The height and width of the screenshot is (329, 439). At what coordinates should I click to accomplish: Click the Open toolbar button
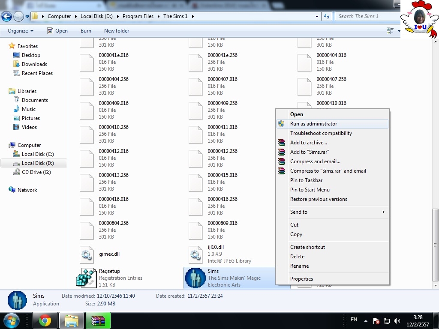point(57,31)
